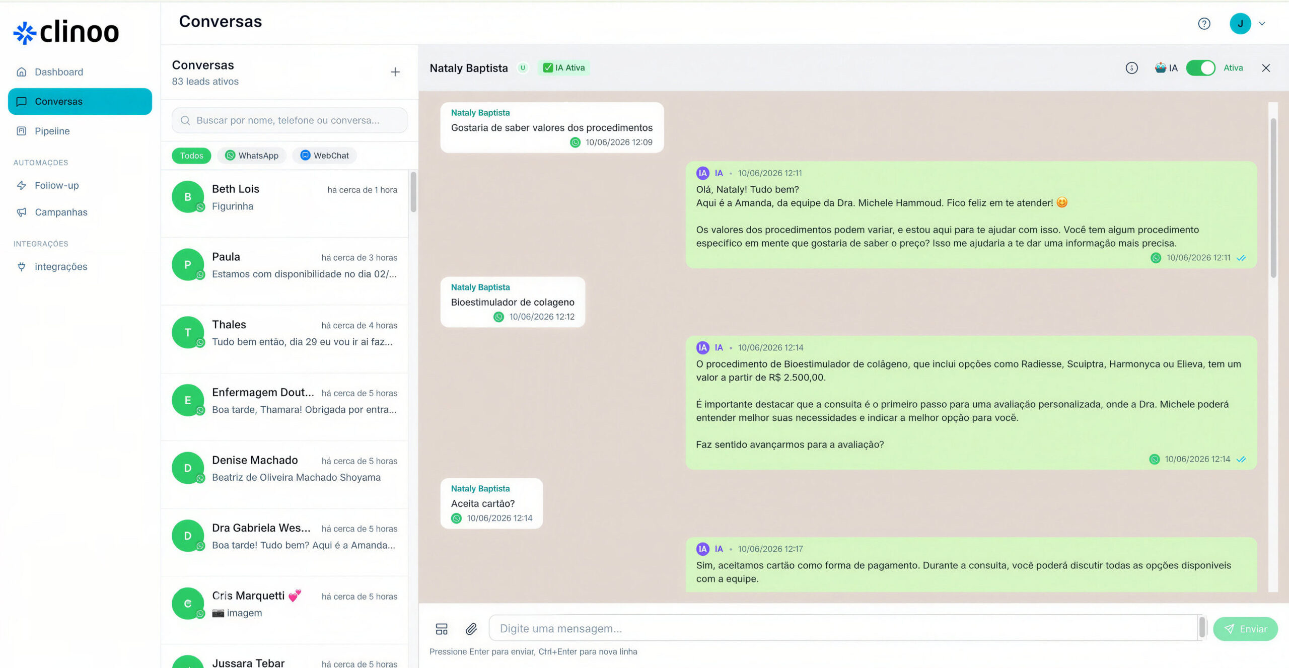Go to Follow-up automations
The image size is (1289, 668).
click(80, 185)
